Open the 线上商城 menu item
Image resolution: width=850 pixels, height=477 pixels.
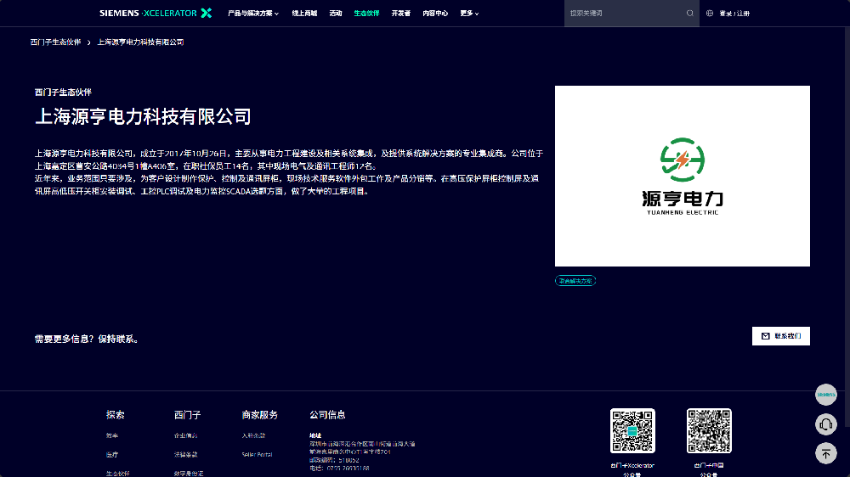coord(304,13)
